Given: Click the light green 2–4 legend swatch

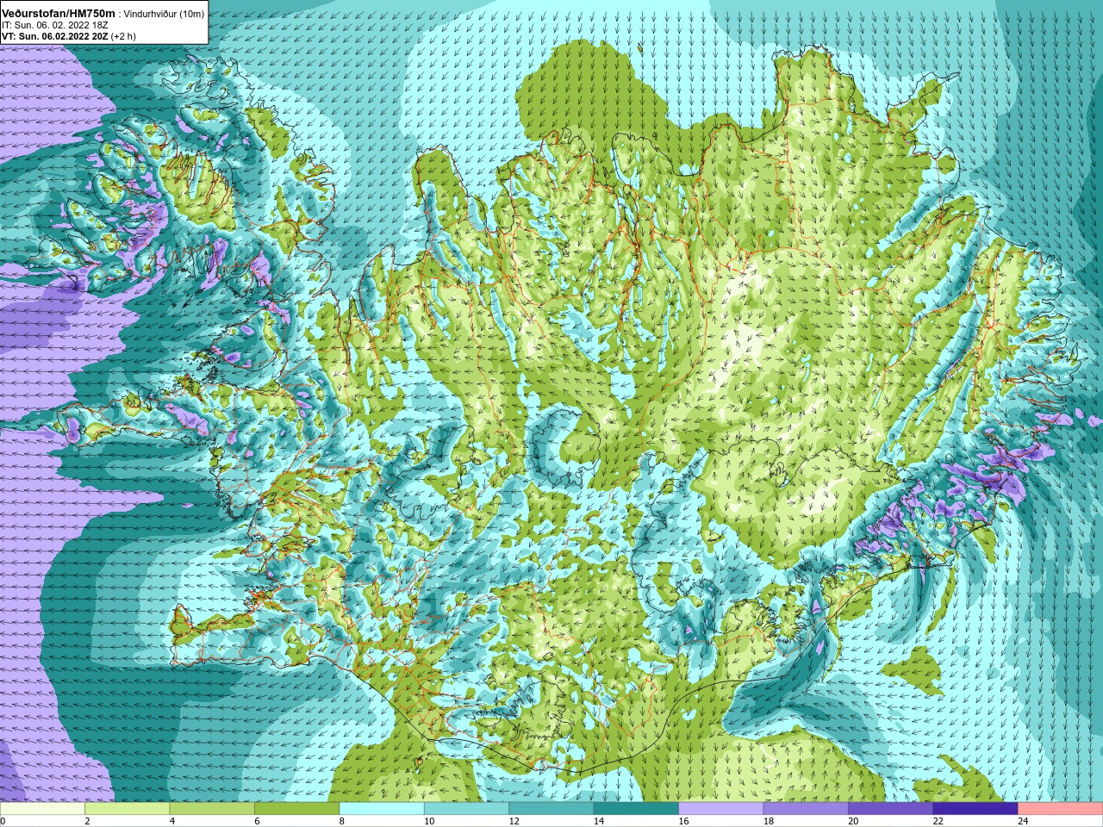Looking at the screenshot, I should [x=128, y=809].
